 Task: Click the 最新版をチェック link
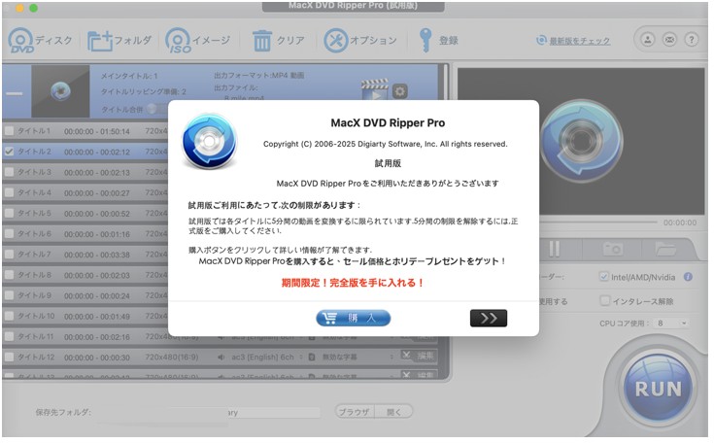[x=579, y=41]
